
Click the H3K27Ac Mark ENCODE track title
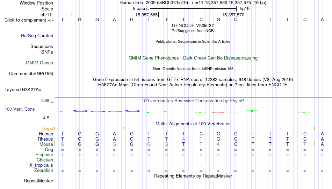[193, 85]
